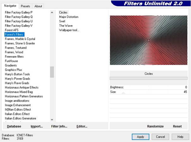191x142 pixels.
Task: Select Horizonaus Antique Effects category
Action: click(x=21, y=88)
